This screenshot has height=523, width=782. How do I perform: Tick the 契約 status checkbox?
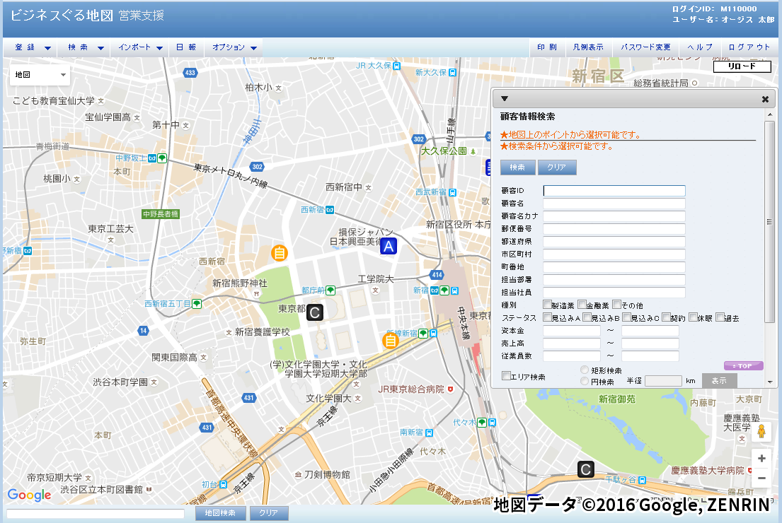[x=666, y=317]
